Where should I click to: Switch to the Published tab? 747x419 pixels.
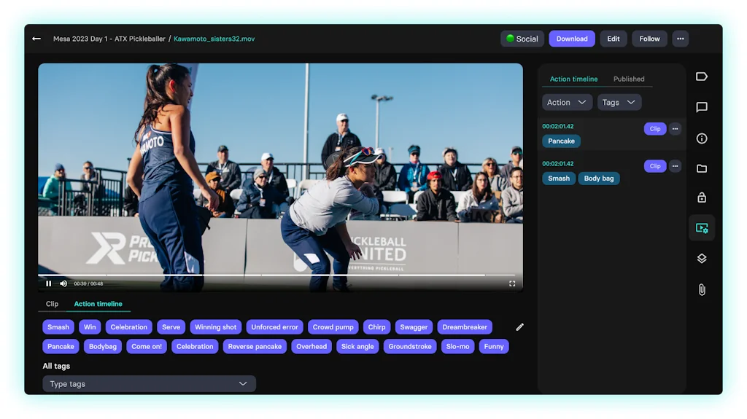628,79
